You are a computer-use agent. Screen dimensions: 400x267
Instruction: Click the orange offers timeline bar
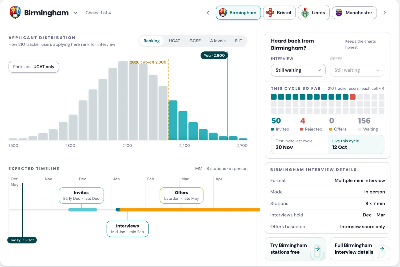(x=190, y=210)
